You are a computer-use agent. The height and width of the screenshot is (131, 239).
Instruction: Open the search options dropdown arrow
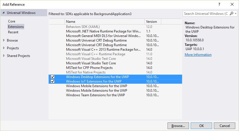pyautogui.click(x=236, y=14)
